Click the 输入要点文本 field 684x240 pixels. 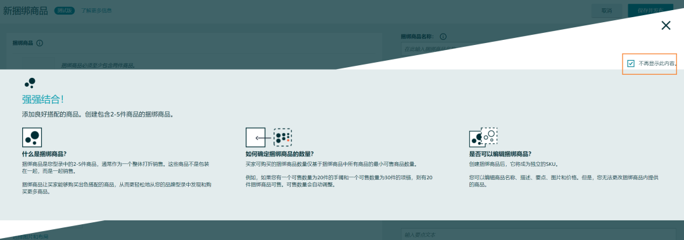pyautogui.click(x=538, y=234)
